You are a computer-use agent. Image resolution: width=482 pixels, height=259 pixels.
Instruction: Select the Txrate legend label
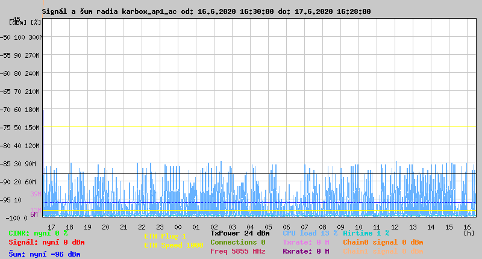tap(305, 242)
